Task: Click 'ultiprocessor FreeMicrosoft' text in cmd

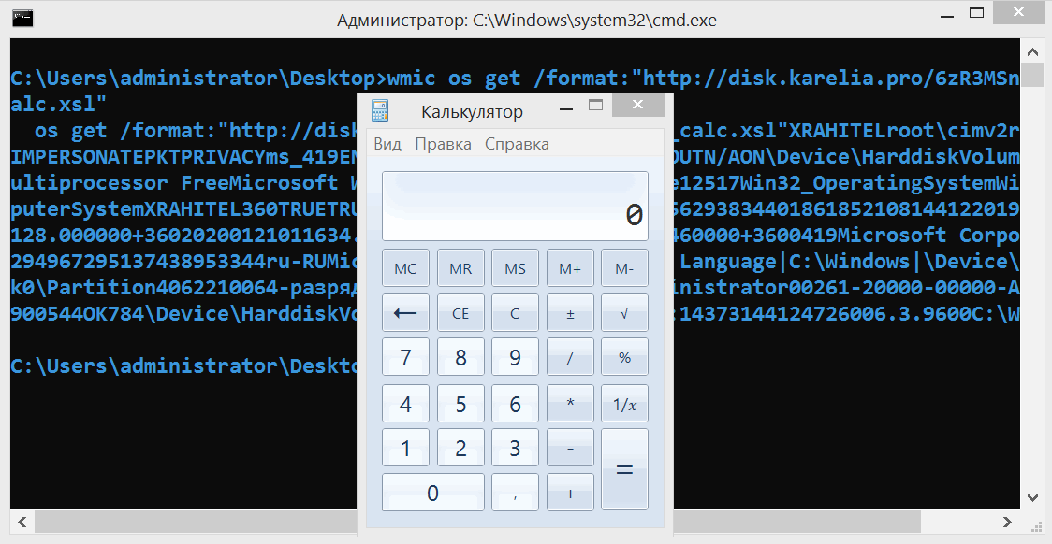Action: [x=174, y=182]
